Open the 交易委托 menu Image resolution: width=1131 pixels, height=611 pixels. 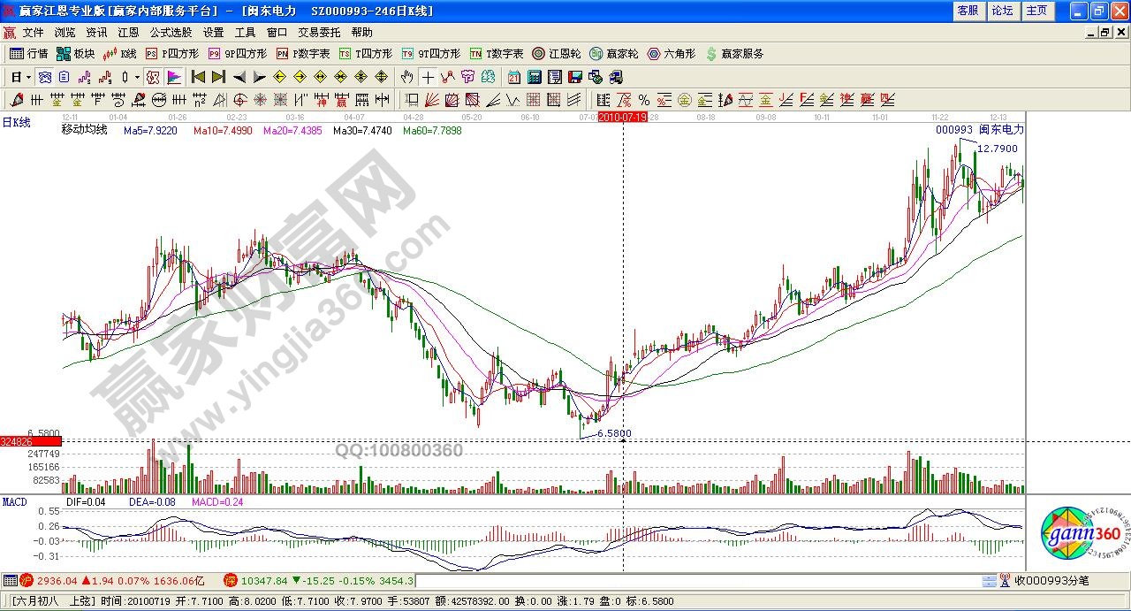pos(319,32)
